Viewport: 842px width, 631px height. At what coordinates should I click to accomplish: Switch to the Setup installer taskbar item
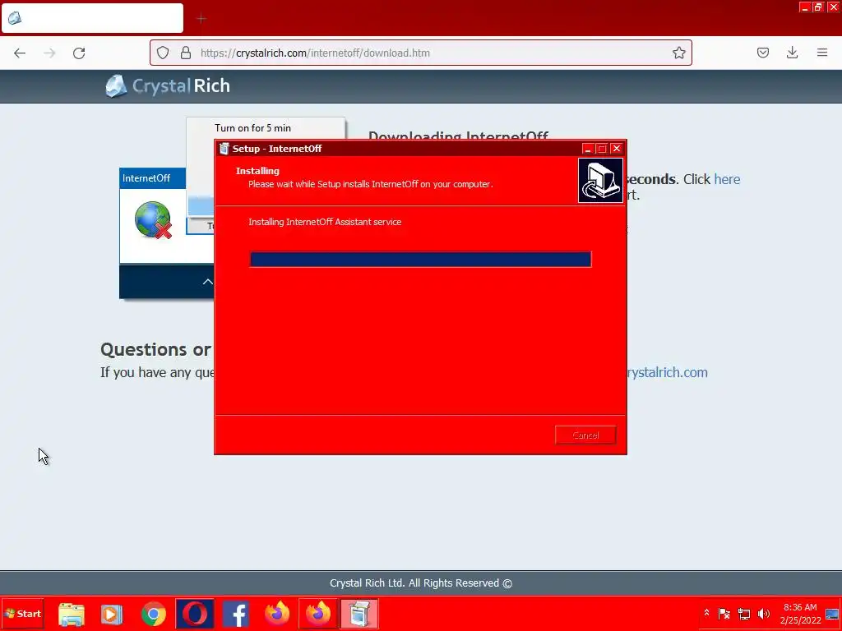click(x=359, y=614)
